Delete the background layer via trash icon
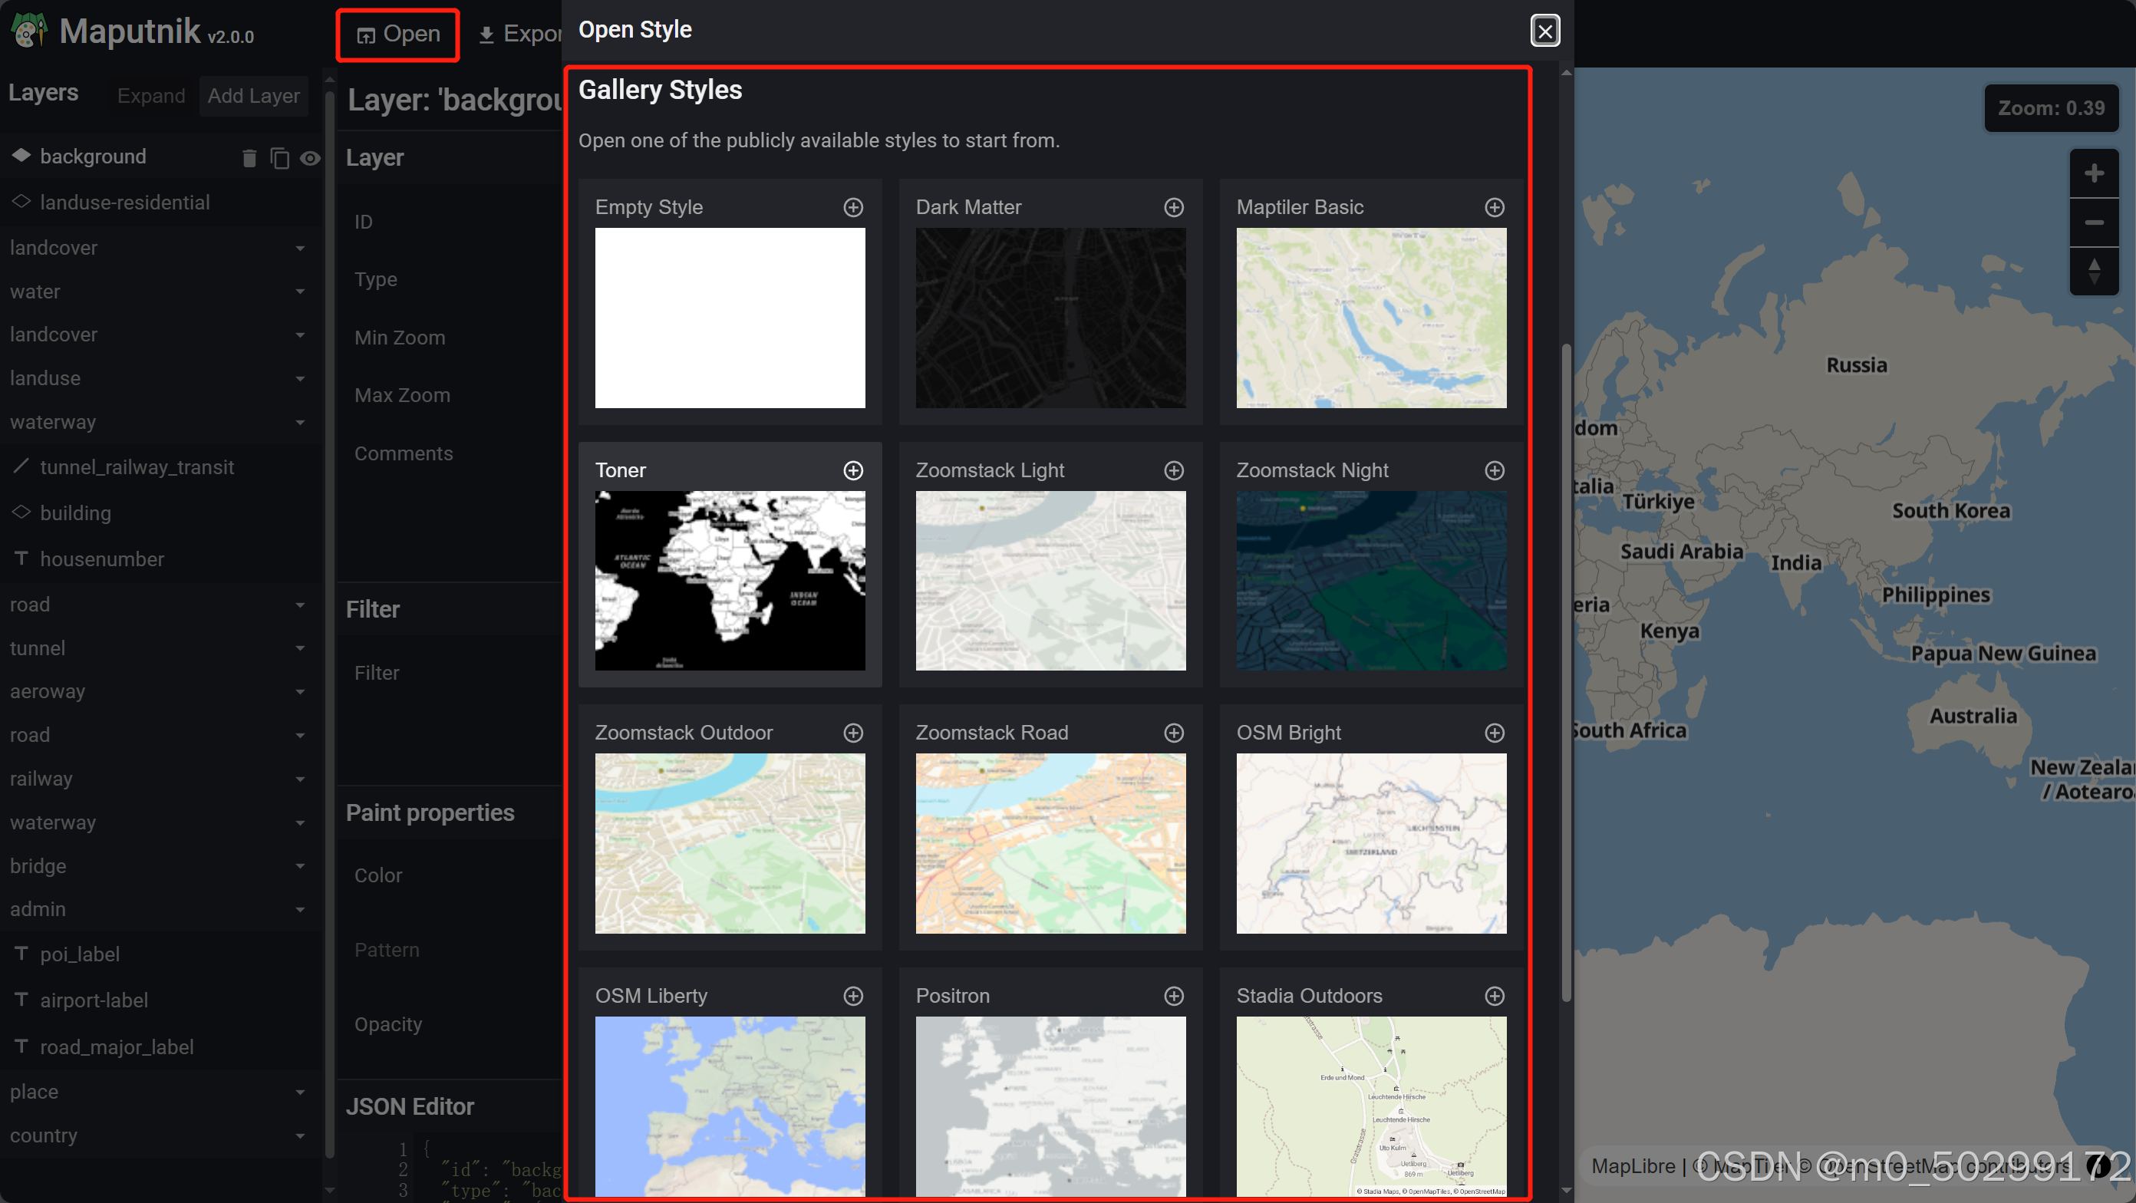The image size is (2136, 1203). coord(249,157)
